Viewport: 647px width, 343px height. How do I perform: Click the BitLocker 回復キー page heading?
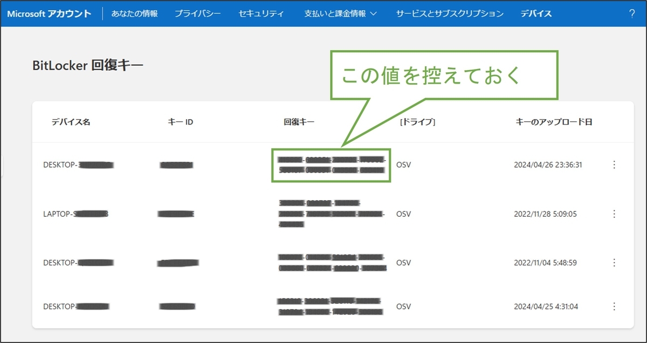(88, 66)
